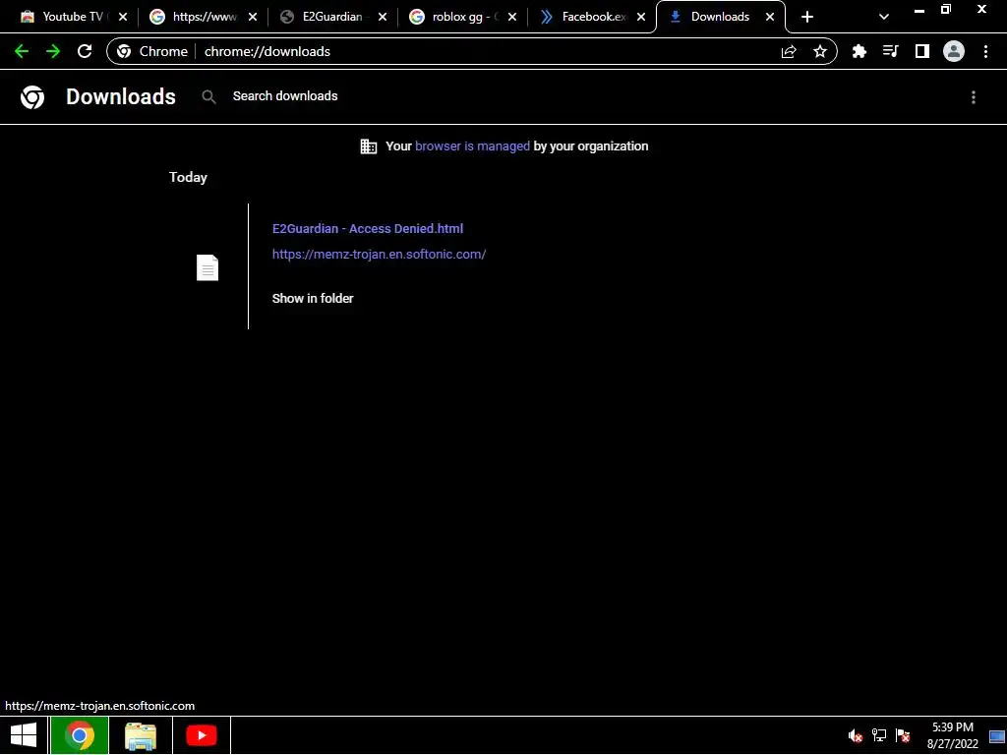Close the Downloads tab
The height and width of the screenshot is (755, 1007).
pyautogui.click(x=770, y=17)
